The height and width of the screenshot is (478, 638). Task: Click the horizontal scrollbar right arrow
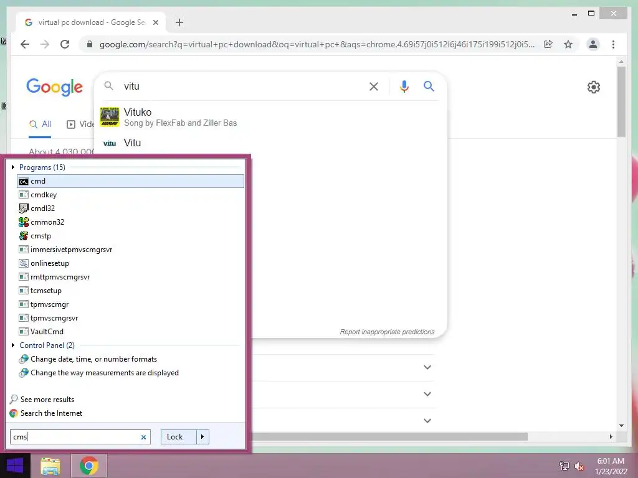click(x=611, y=436)
